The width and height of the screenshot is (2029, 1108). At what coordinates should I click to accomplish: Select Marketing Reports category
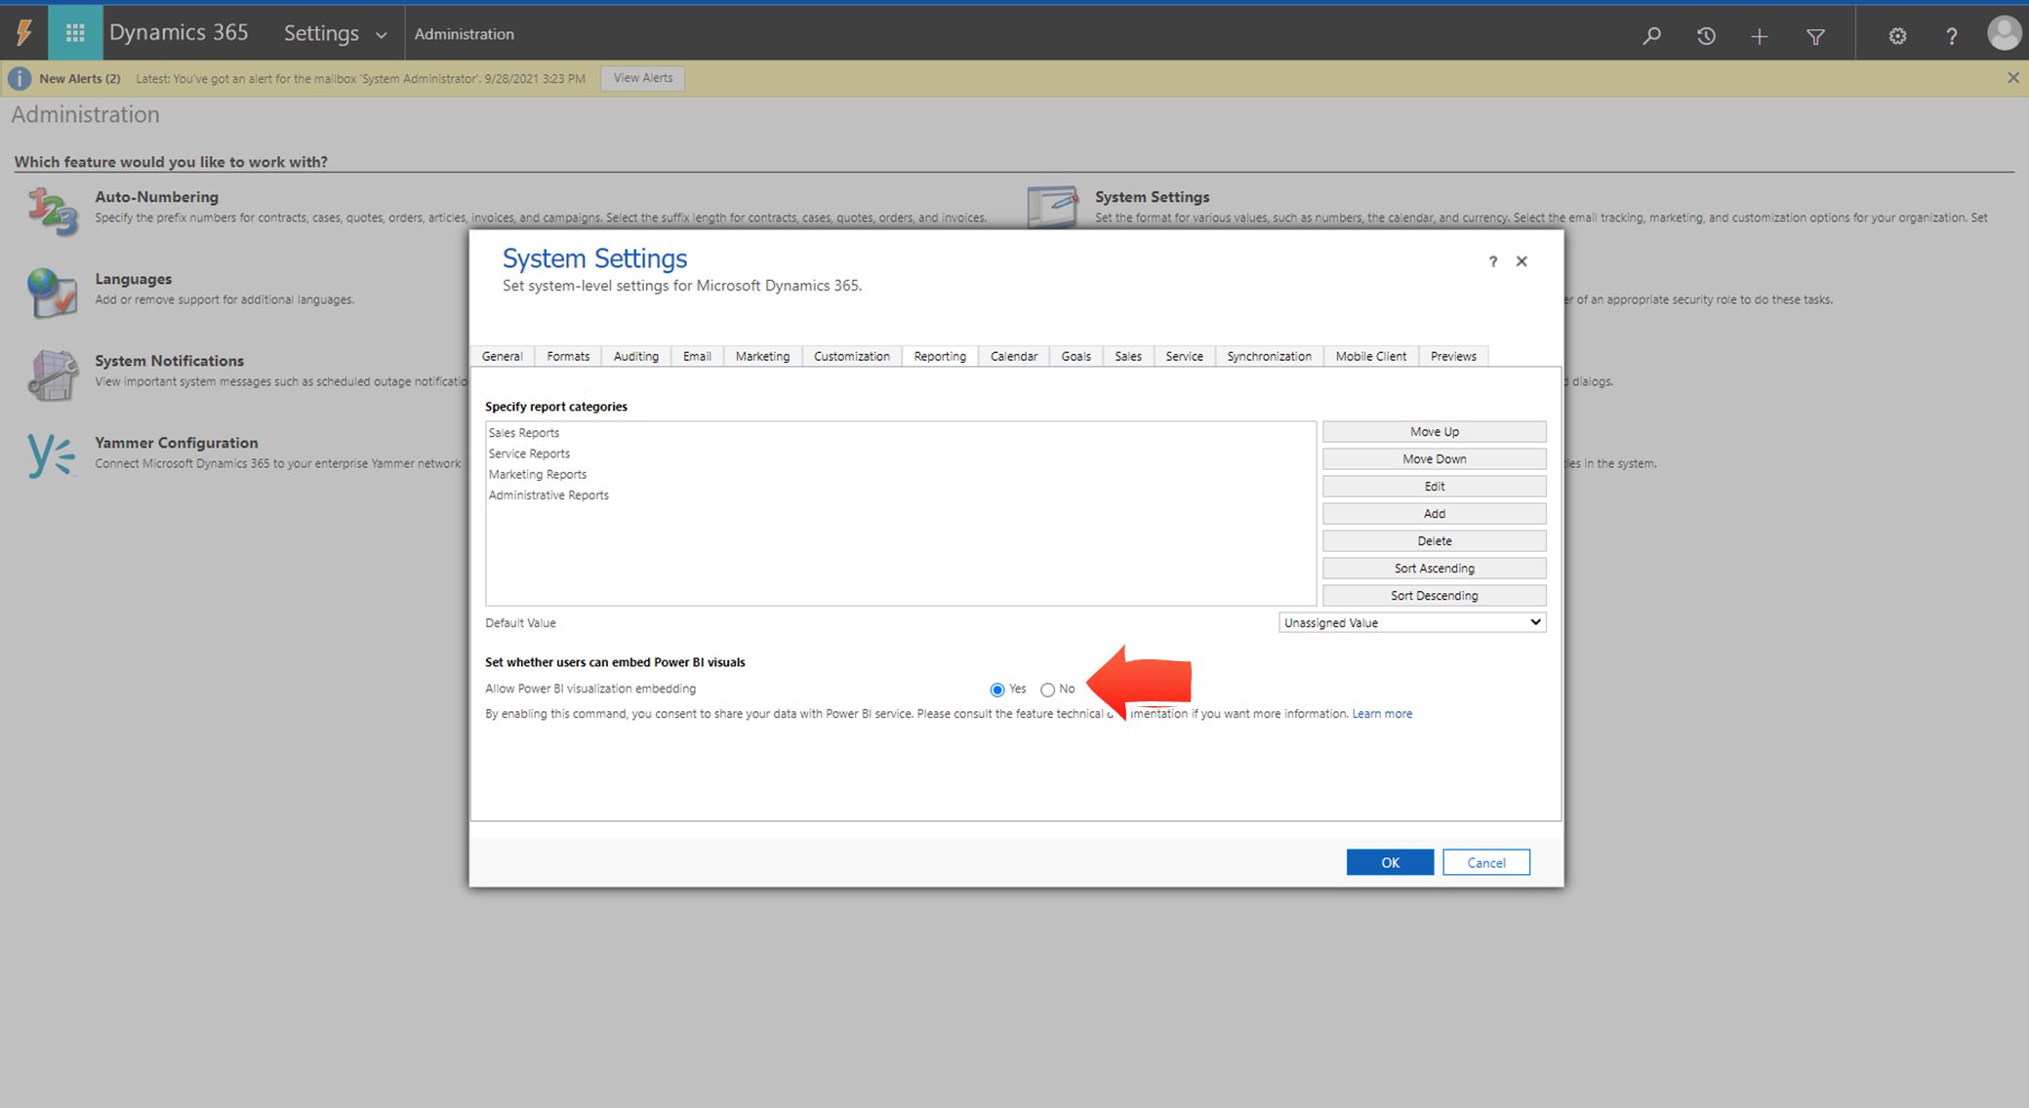pyautogui.click(x=538, y=475)
